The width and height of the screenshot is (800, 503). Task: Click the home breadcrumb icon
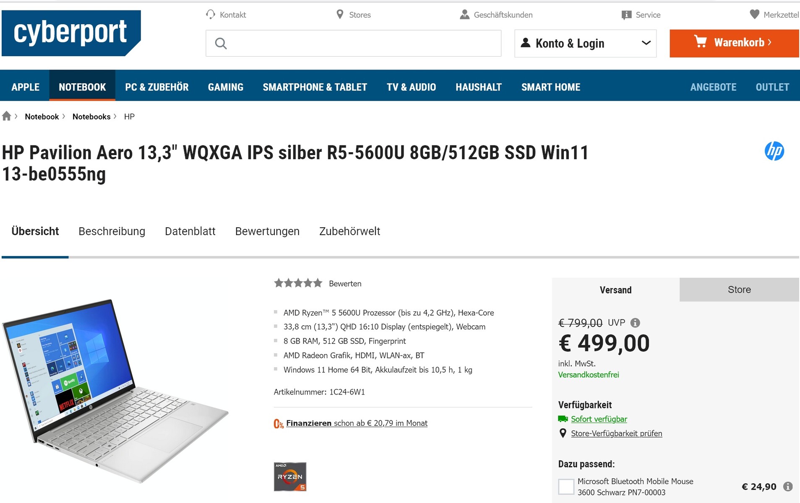[6, 116]
